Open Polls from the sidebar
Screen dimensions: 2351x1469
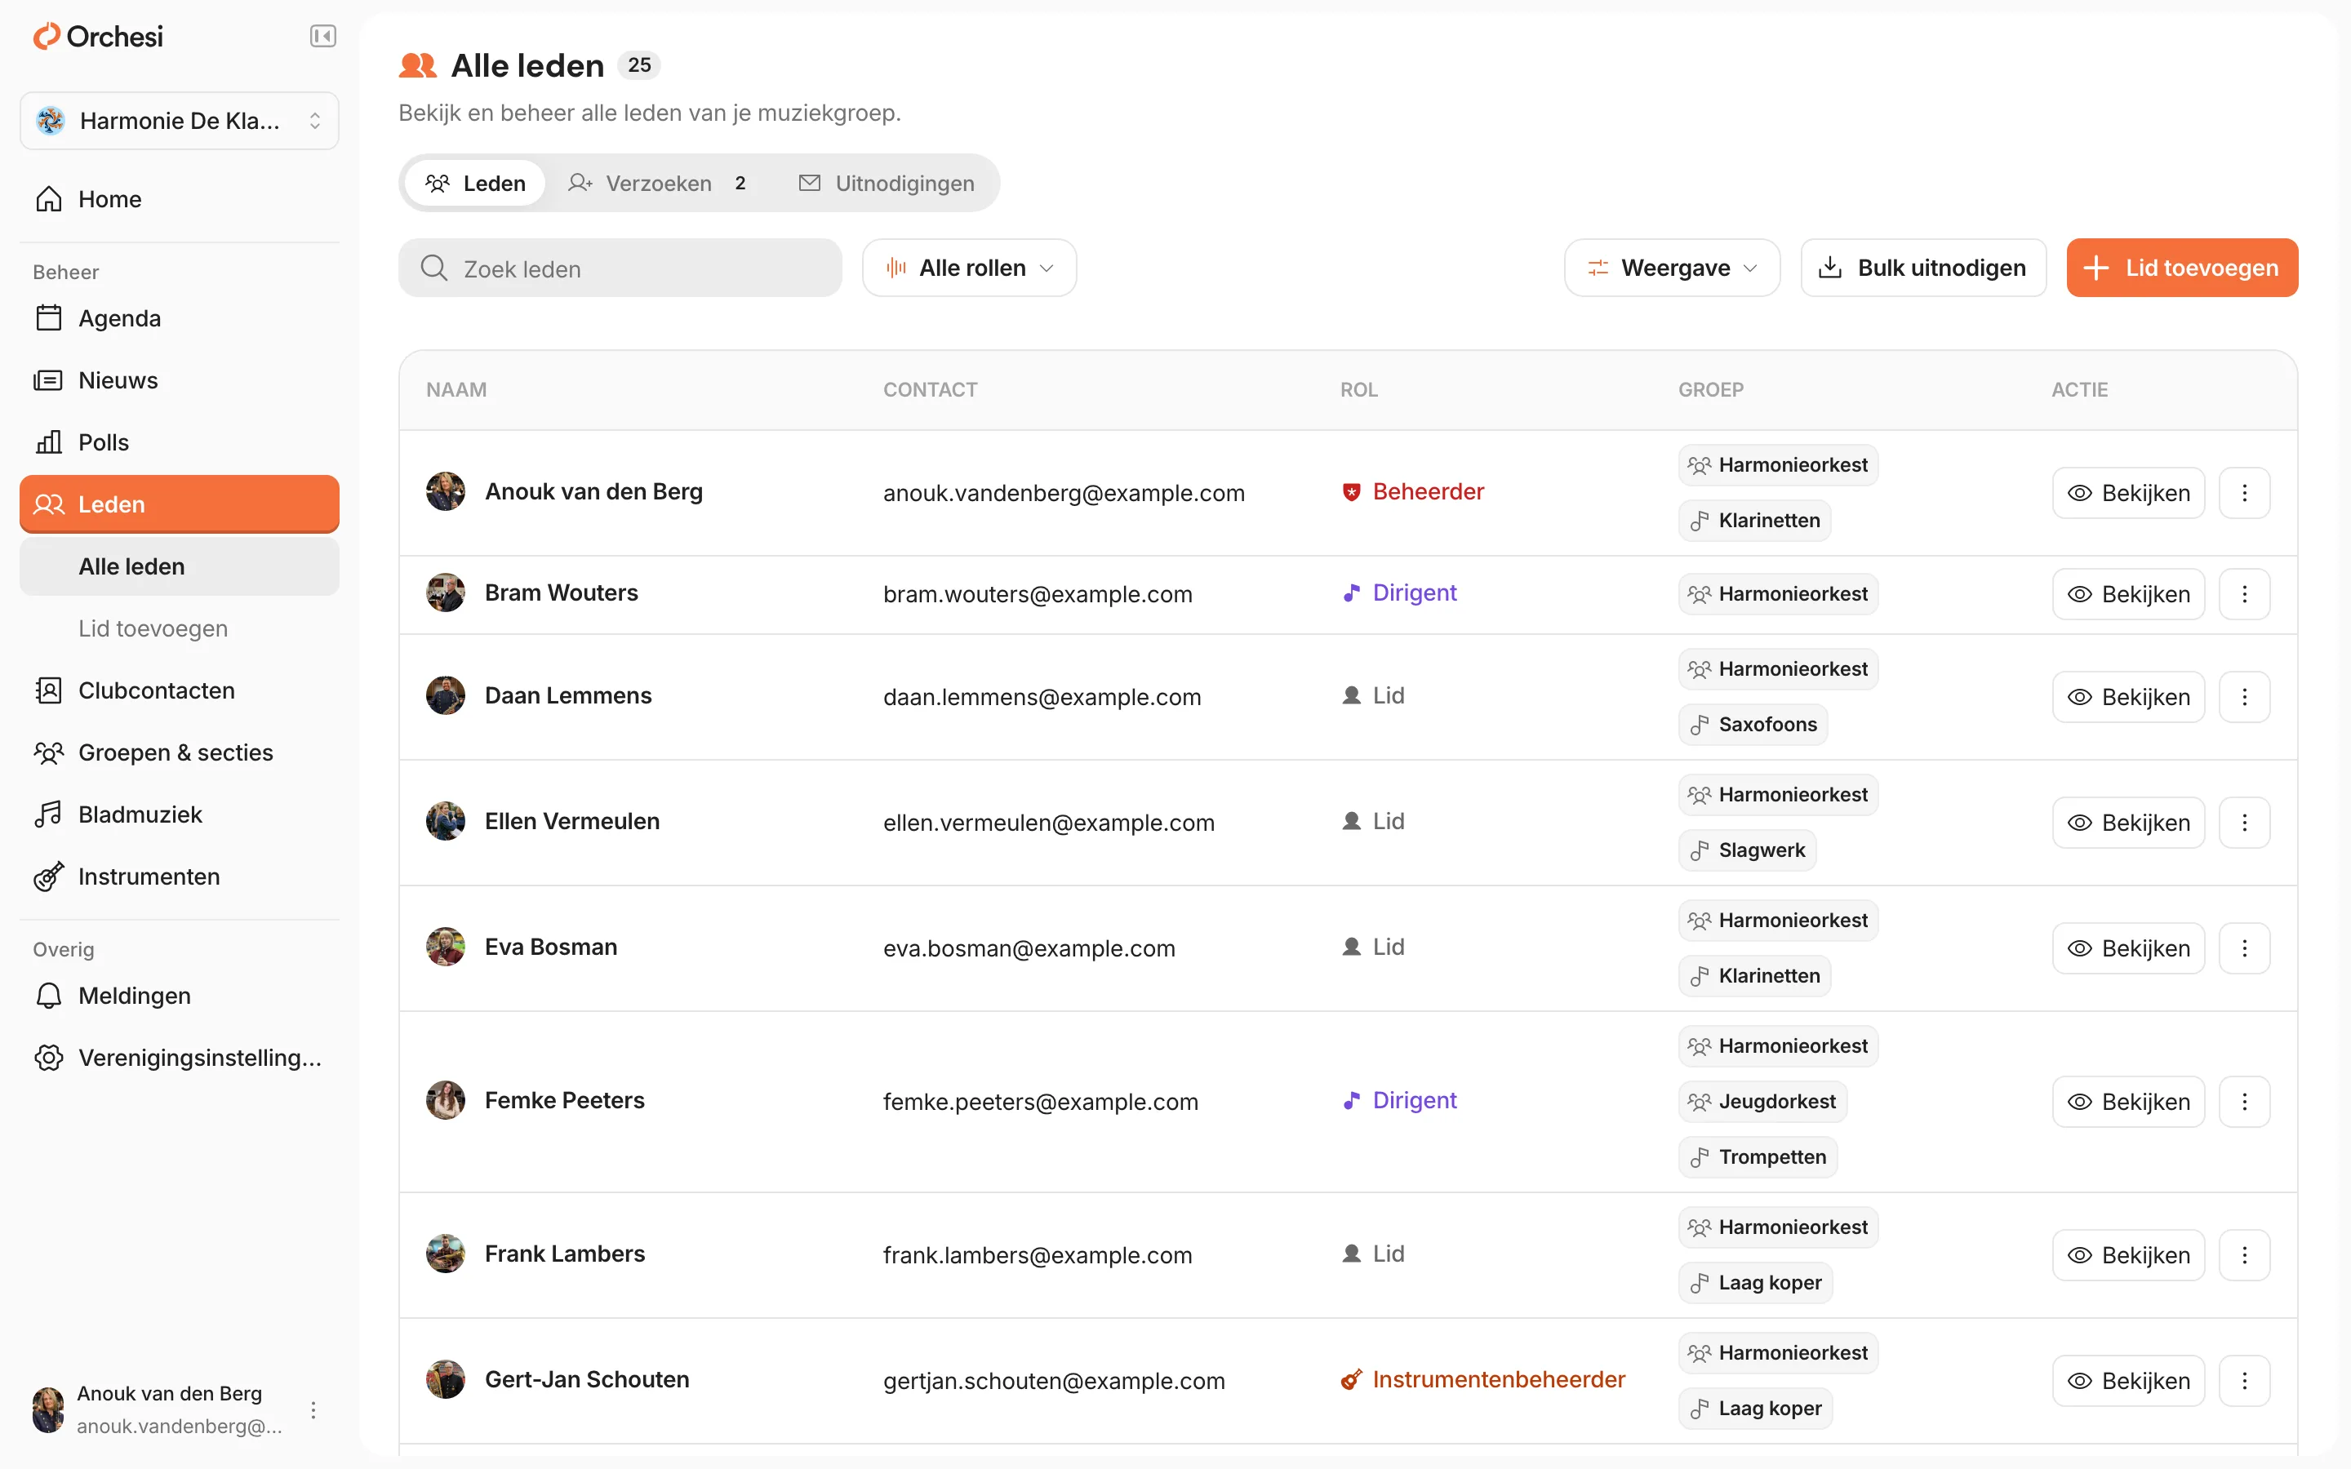[x=180, y=442]
